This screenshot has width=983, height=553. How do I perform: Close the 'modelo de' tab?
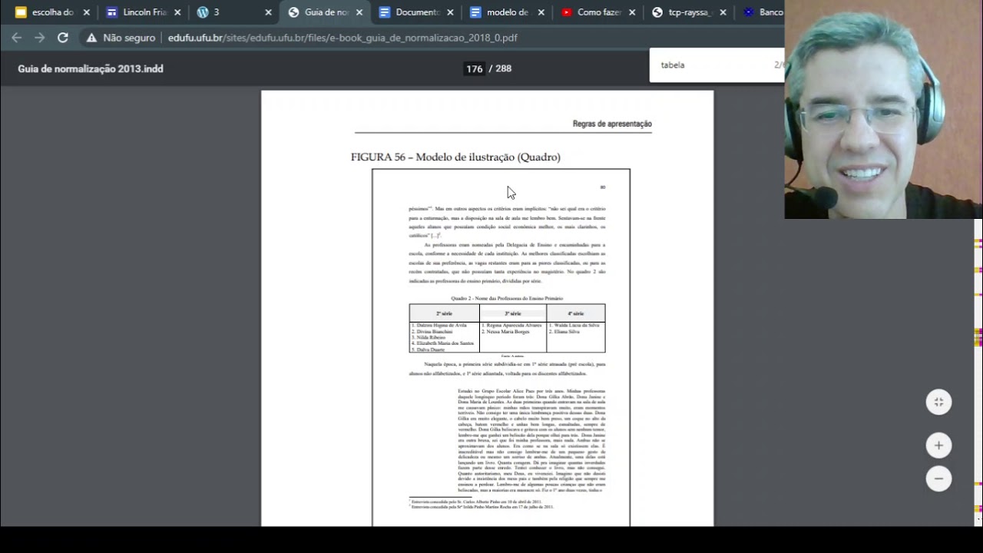541,12
